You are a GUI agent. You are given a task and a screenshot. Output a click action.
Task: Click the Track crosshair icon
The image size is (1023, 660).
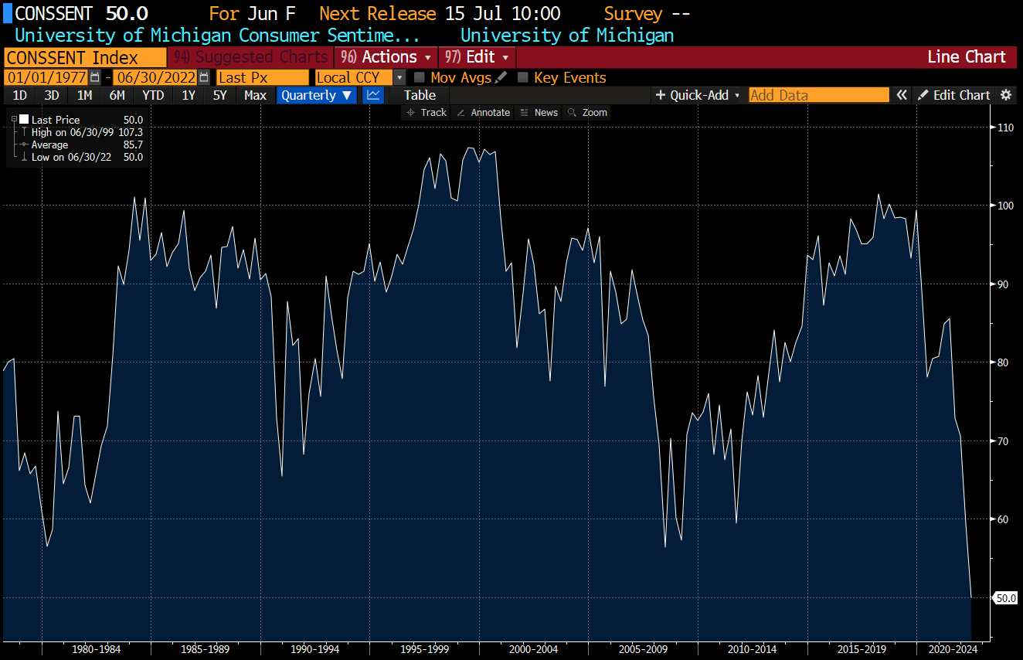(x=410, y=112)
